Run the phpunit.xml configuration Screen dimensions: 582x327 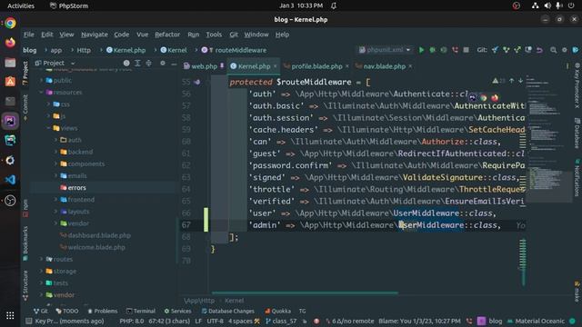(x=421, y=50)
